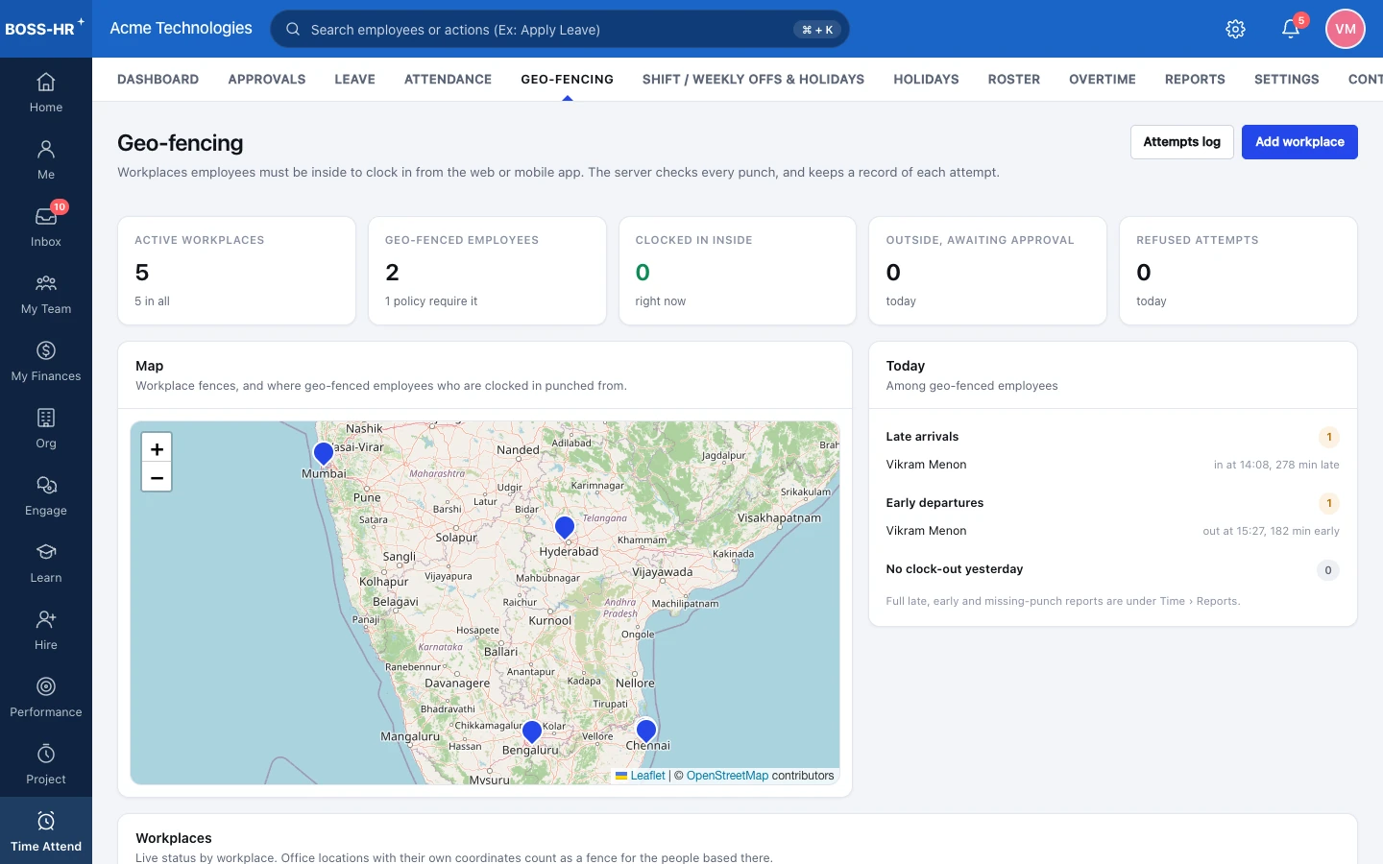Open the Home sidebar item

(46, 92)
